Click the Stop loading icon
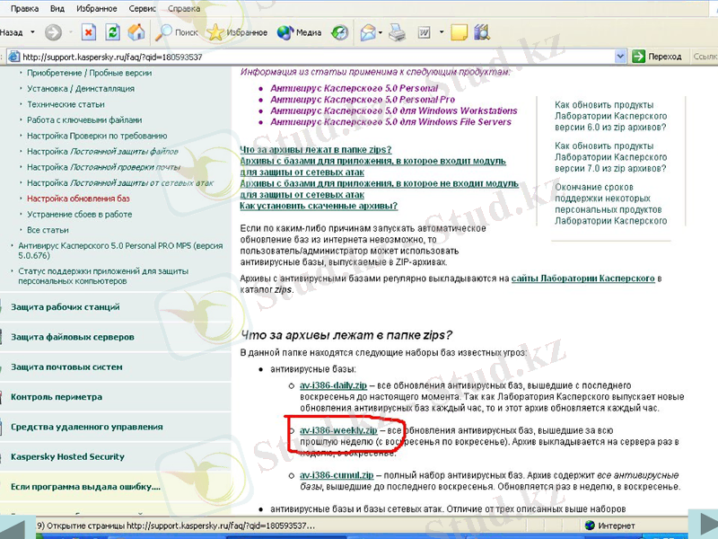 [89, 32]
